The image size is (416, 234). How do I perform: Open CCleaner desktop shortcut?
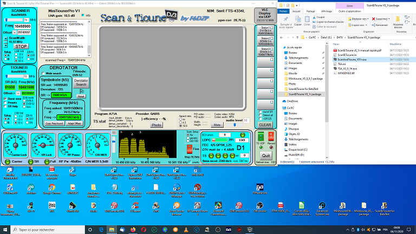(135, 207)
